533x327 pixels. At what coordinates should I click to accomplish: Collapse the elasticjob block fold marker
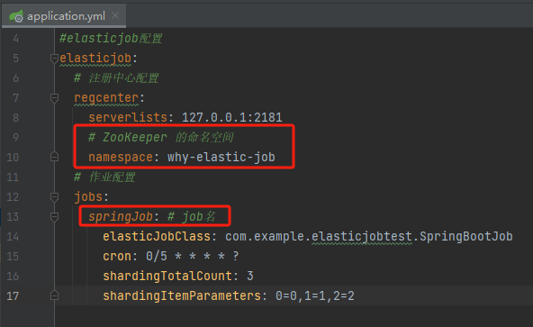pos(54,59)
